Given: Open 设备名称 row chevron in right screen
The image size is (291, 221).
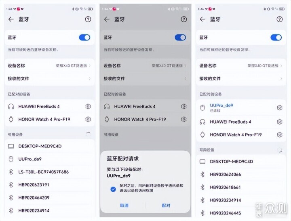Looking at the screenshot, I should (281, 66).
